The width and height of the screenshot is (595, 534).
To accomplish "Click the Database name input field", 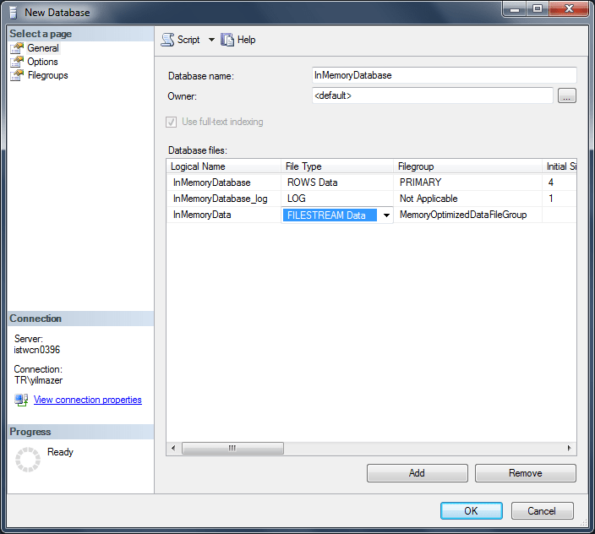I will (x=444, y=75).
